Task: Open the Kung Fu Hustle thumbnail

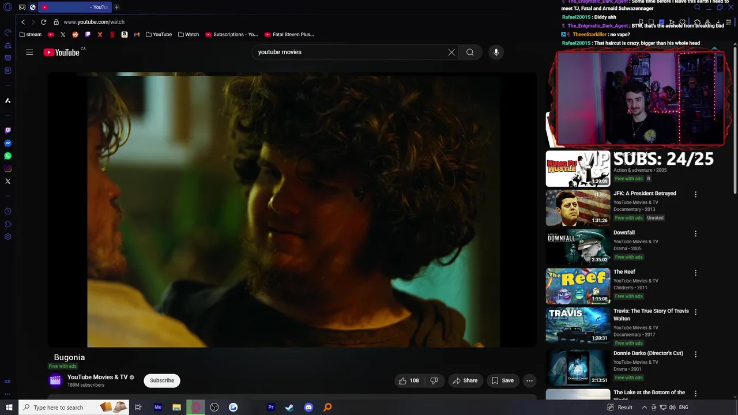Action: tap(578, 169)
